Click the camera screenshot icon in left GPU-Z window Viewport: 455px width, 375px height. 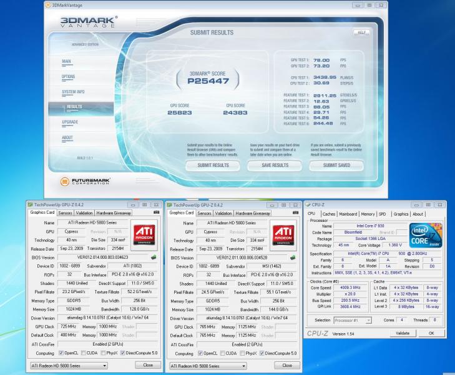(x=156, y=212)
